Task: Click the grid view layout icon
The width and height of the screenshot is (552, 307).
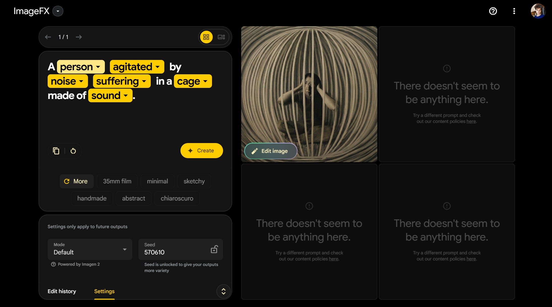Action: [206, 37]
